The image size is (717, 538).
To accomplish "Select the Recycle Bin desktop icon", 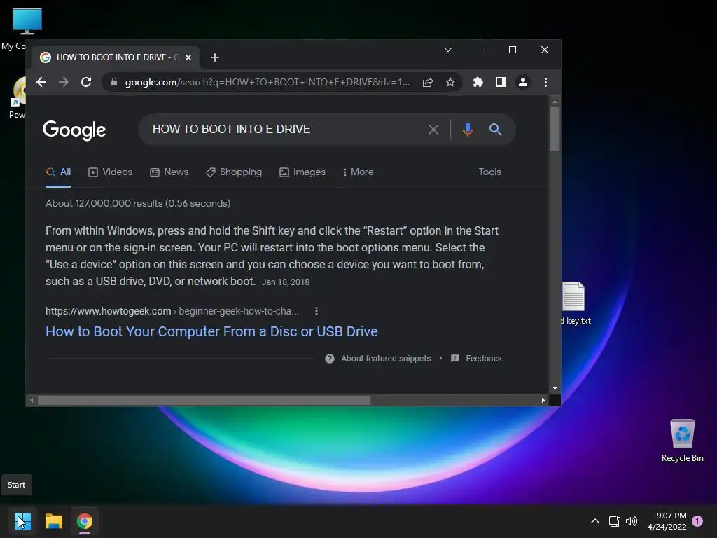I will point(682,441).
